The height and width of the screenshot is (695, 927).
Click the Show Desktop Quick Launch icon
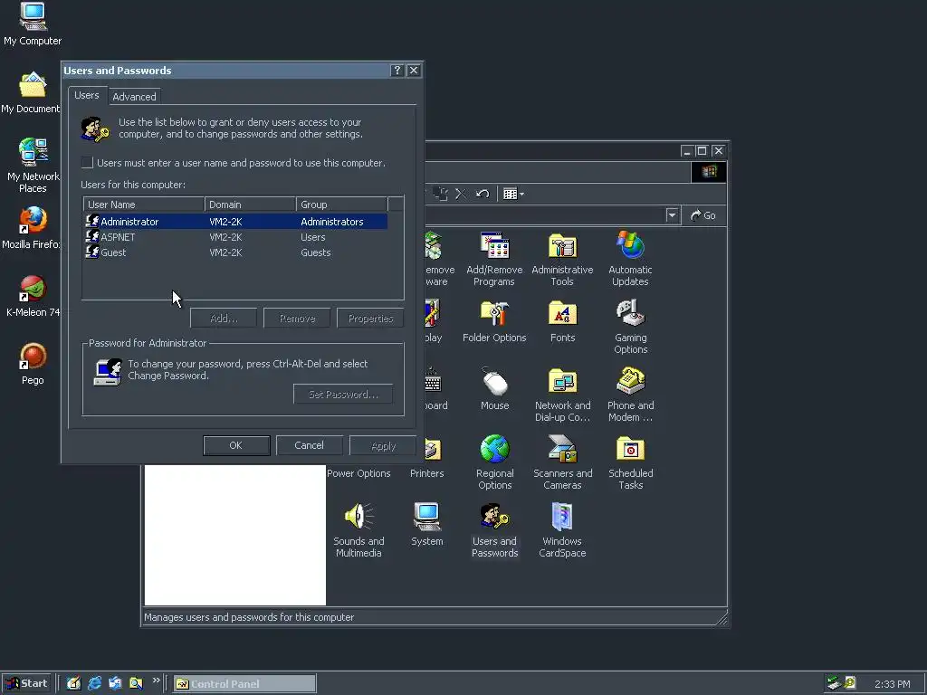click(73, 683)
